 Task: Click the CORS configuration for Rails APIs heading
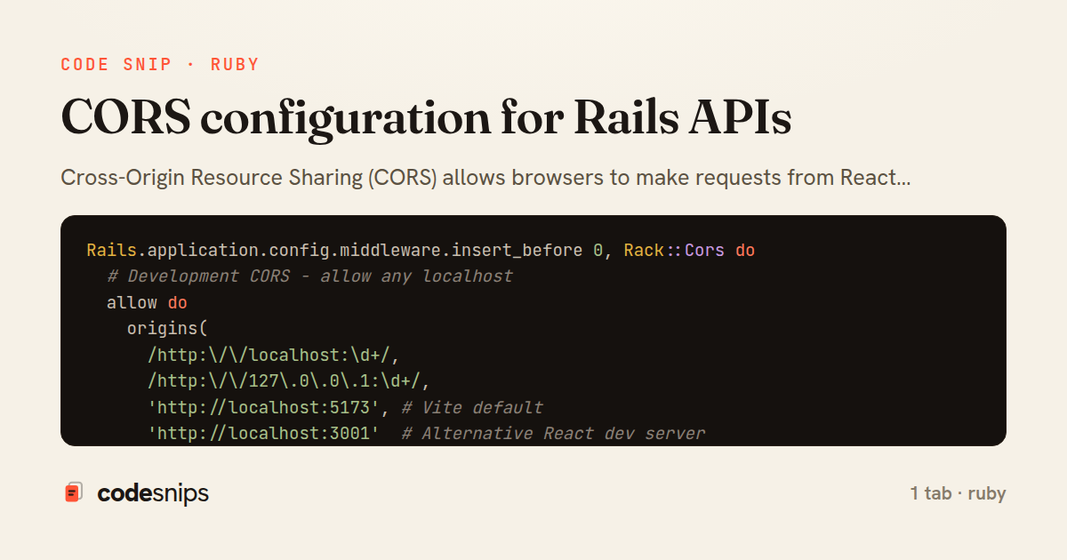pyautogui.click(x=426, y=117)
